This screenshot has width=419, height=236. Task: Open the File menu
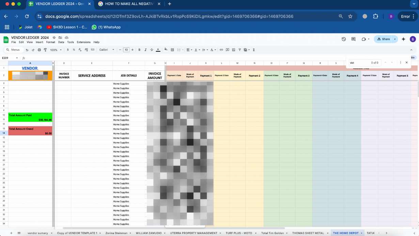14,42
